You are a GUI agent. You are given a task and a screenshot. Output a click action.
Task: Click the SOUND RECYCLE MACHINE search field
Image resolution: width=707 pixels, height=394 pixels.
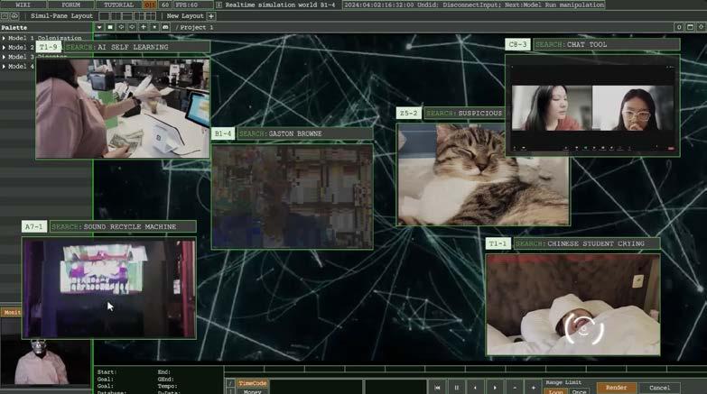point(123,226)
